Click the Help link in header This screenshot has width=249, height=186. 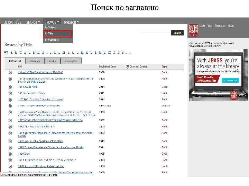[x=210, y=25]
